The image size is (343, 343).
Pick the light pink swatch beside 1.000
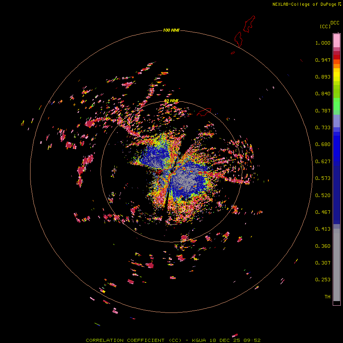coord(337,41)
